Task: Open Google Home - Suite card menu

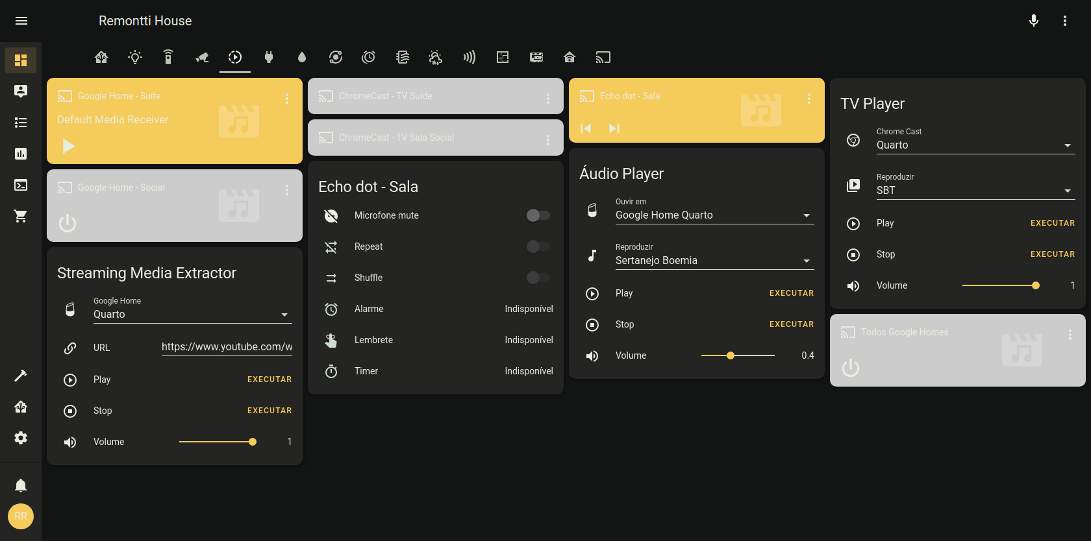Action: coord(287,99)
